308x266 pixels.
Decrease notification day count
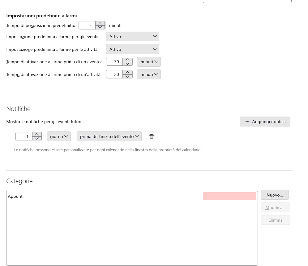click(x=37, y=139)
